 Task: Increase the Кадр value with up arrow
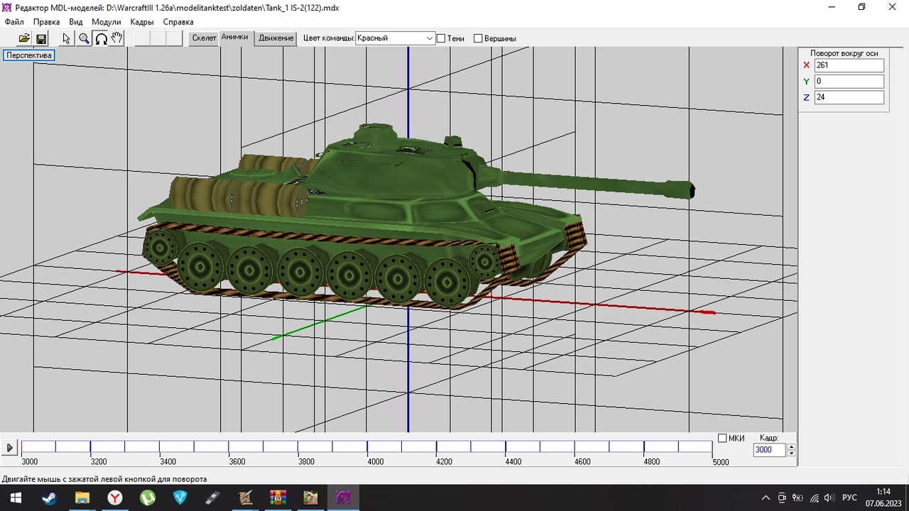pyautogui.click(x=792, y=447)
